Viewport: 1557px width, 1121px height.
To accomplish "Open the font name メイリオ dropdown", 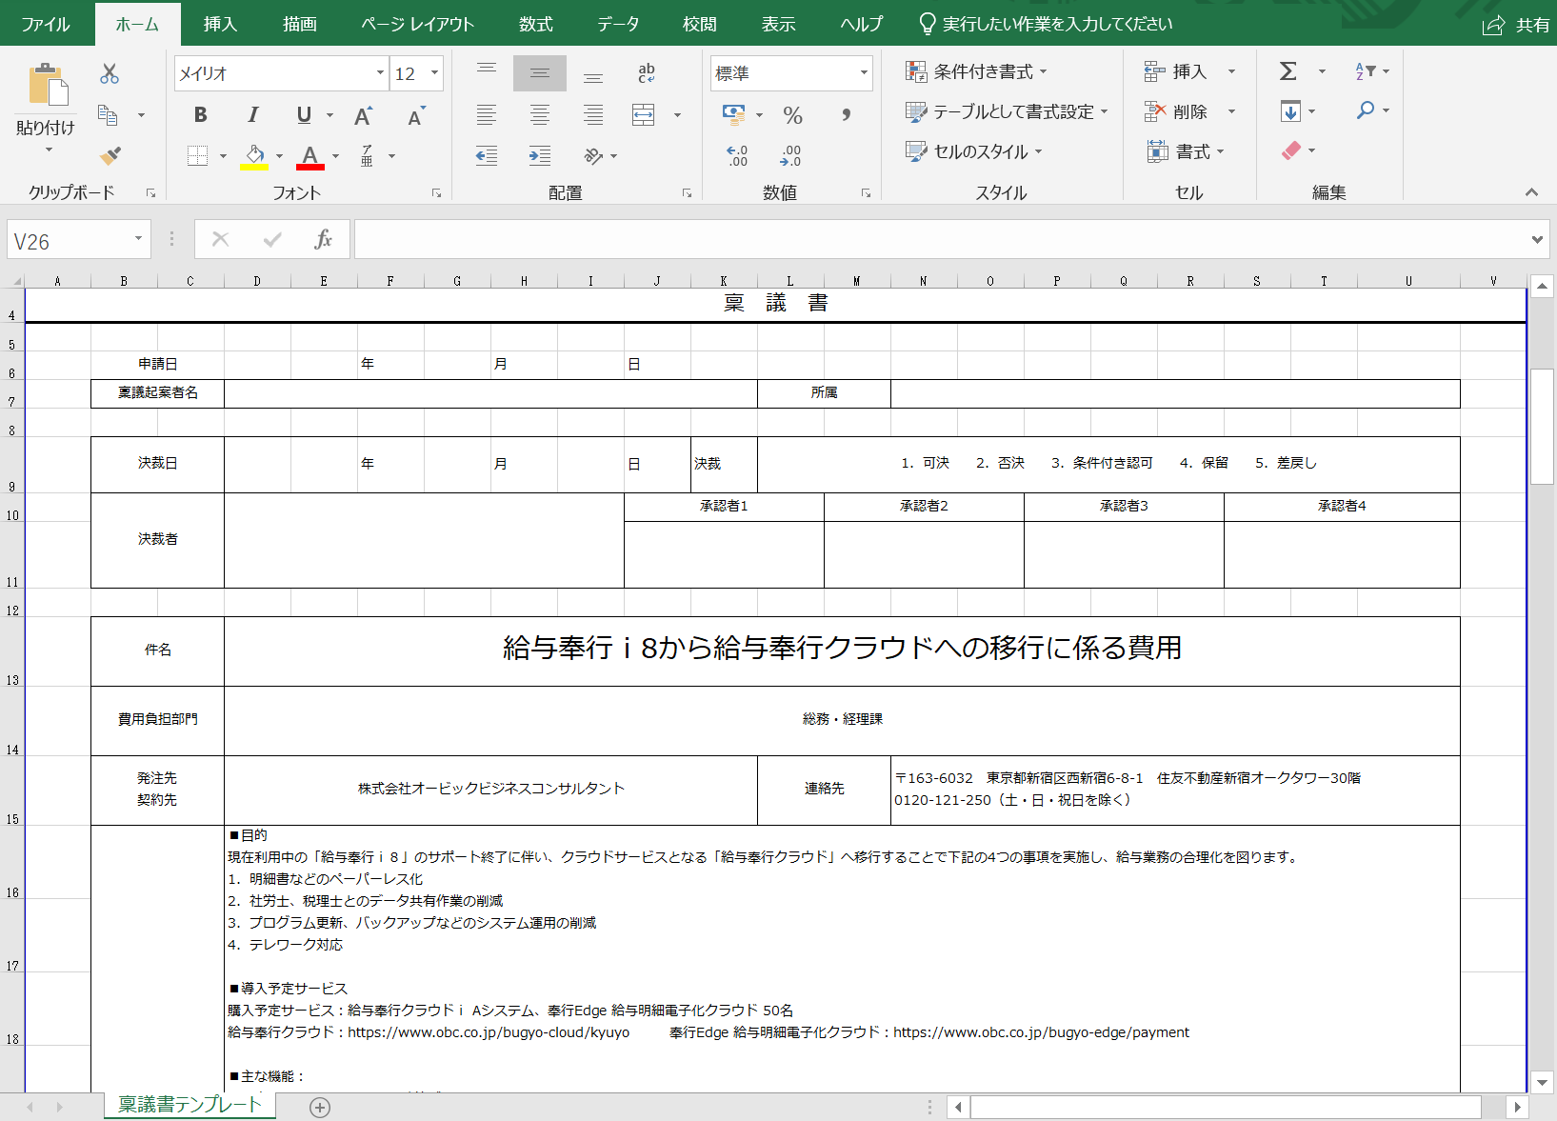I will 380,73.
